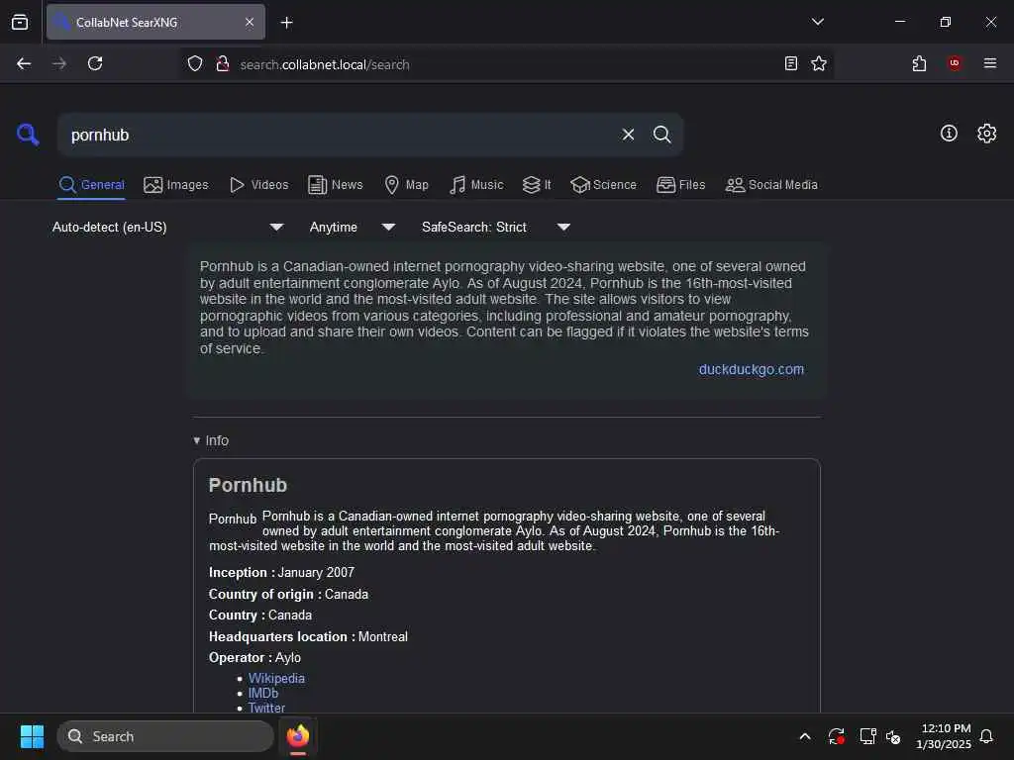This screenshot has width=1014, height=760.
Task: Open the Windows Start menu
Action: (x=32, y=736)
